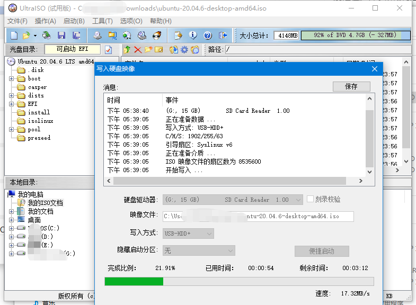The image size is (416, 305).
Task: Click the Help question-mark toolbar icon
Action: pos(208,35)
